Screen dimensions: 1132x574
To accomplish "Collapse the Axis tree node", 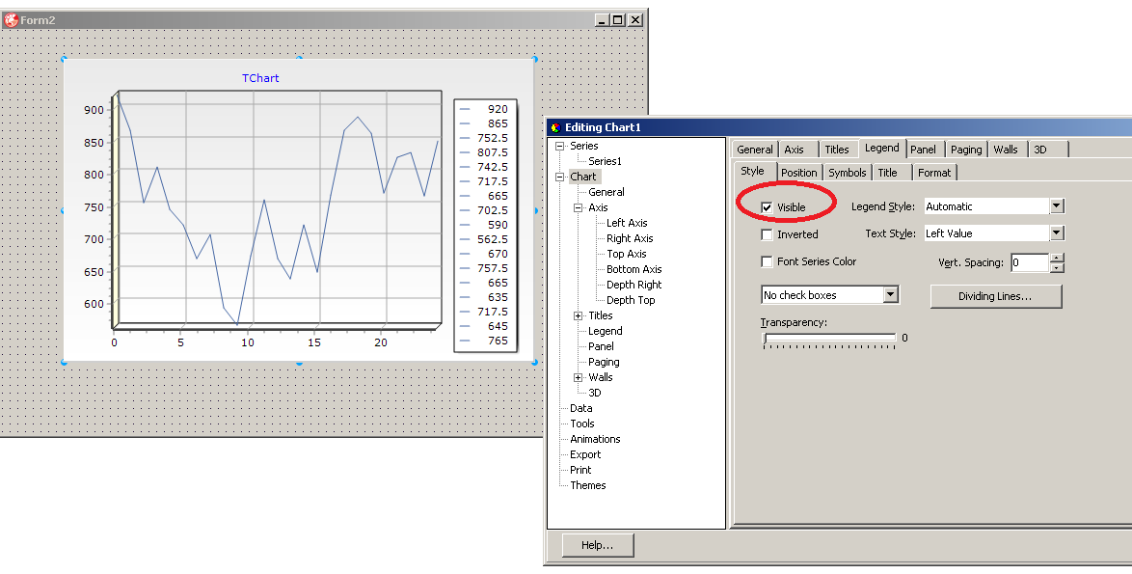I will tap(578, 208).
